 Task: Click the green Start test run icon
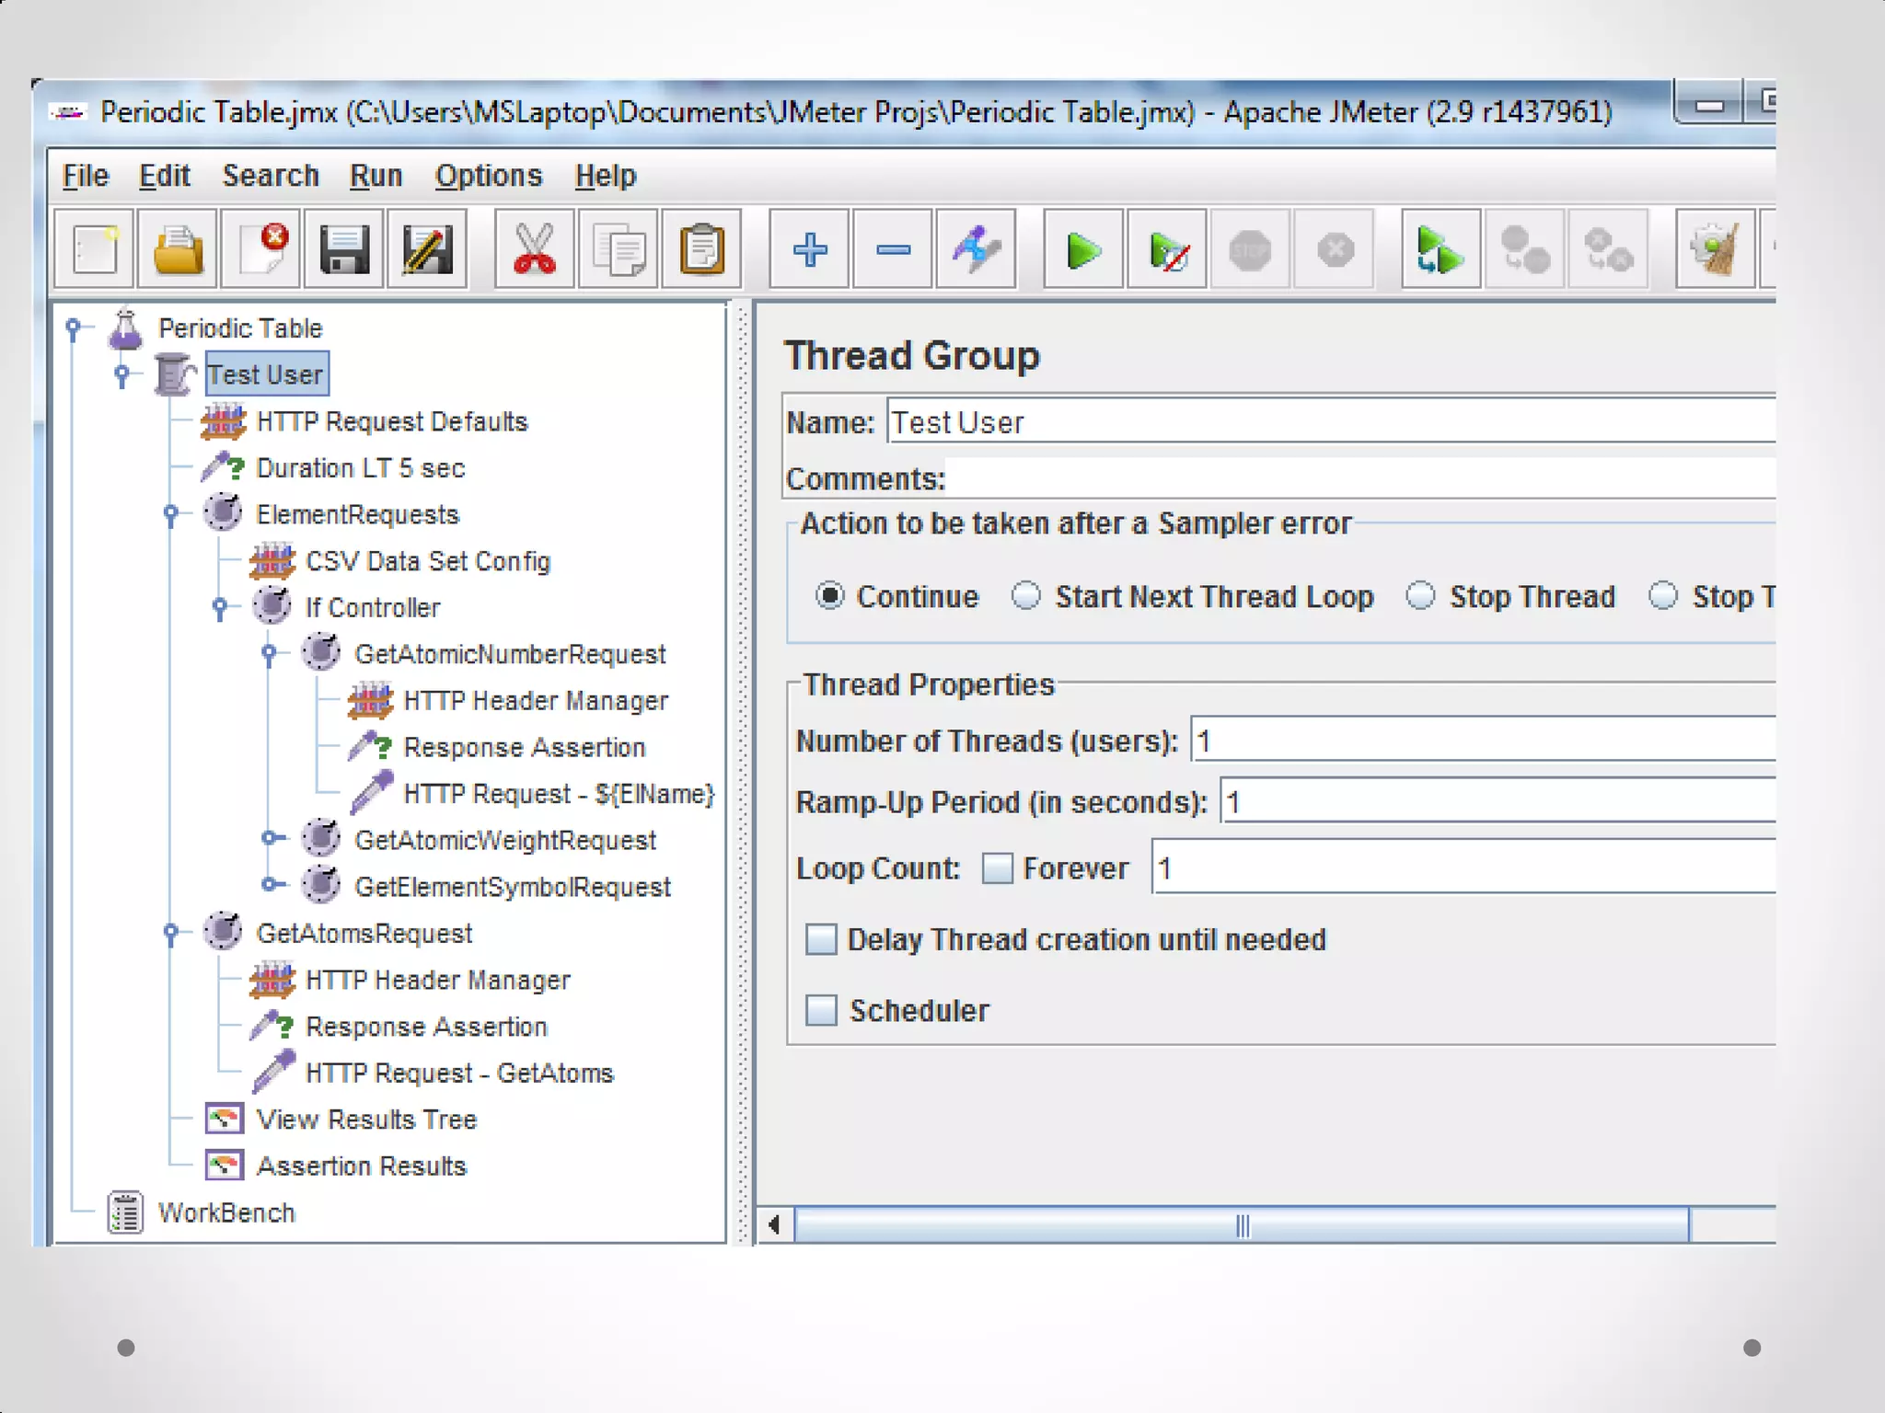pyautogui.click(x=1083, y=250)
